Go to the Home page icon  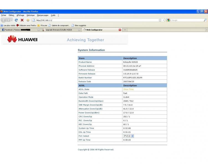click(28, 20)
